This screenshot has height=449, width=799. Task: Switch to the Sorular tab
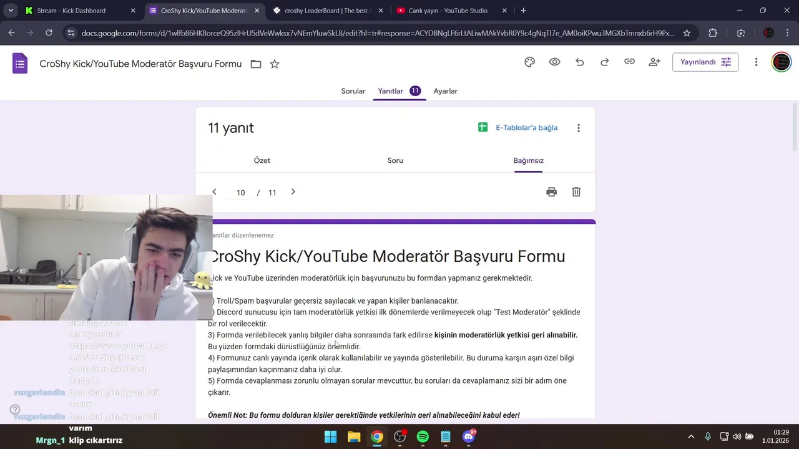coord(353,91)
